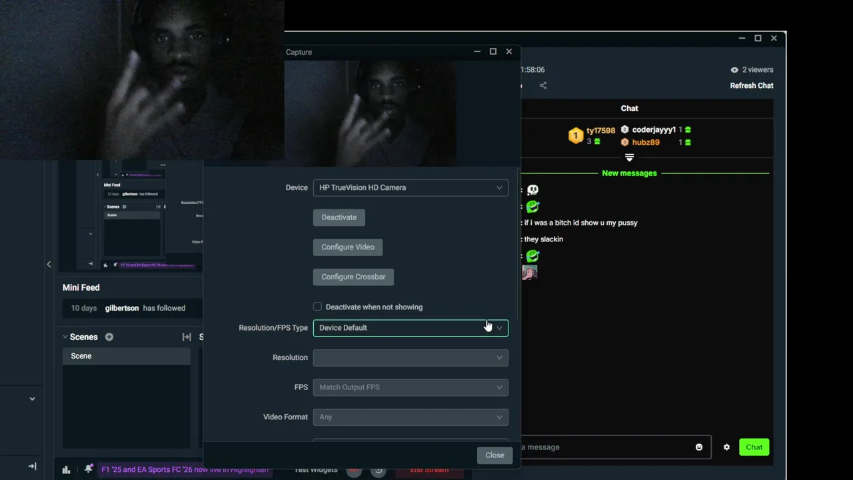
Task: Click Refresh Chat link
Action: click(x=752, y=85)
